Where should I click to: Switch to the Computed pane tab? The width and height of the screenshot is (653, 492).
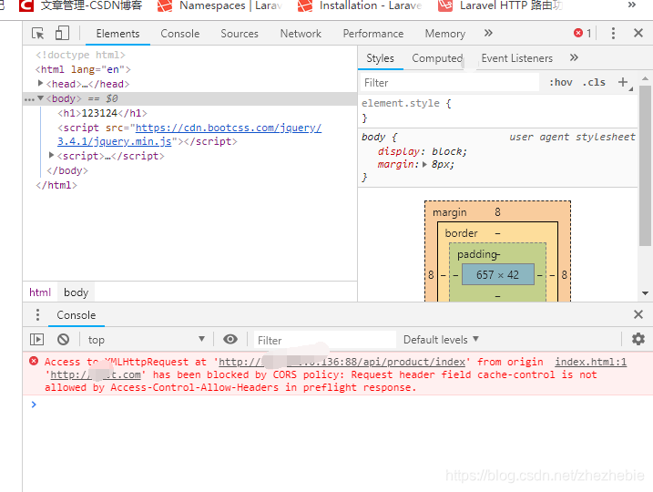tap(437, 58)
